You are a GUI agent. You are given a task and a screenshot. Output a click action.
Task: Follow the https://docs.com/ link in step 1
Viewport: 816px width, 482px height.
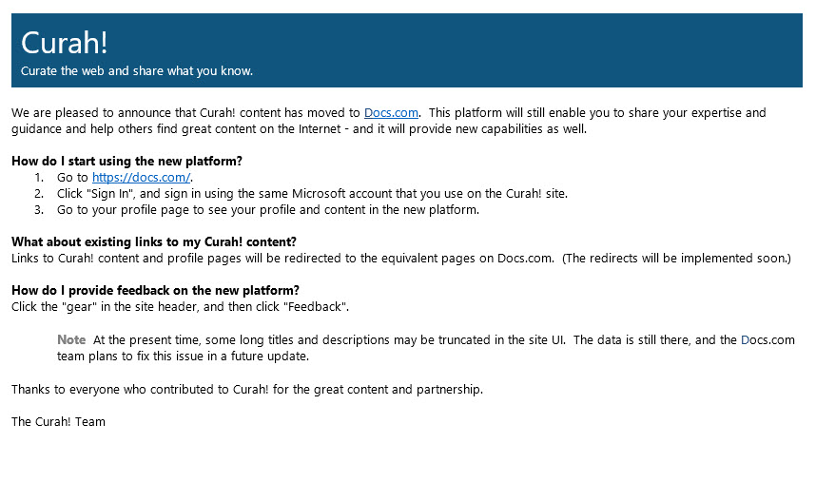(x=142, y=178)
